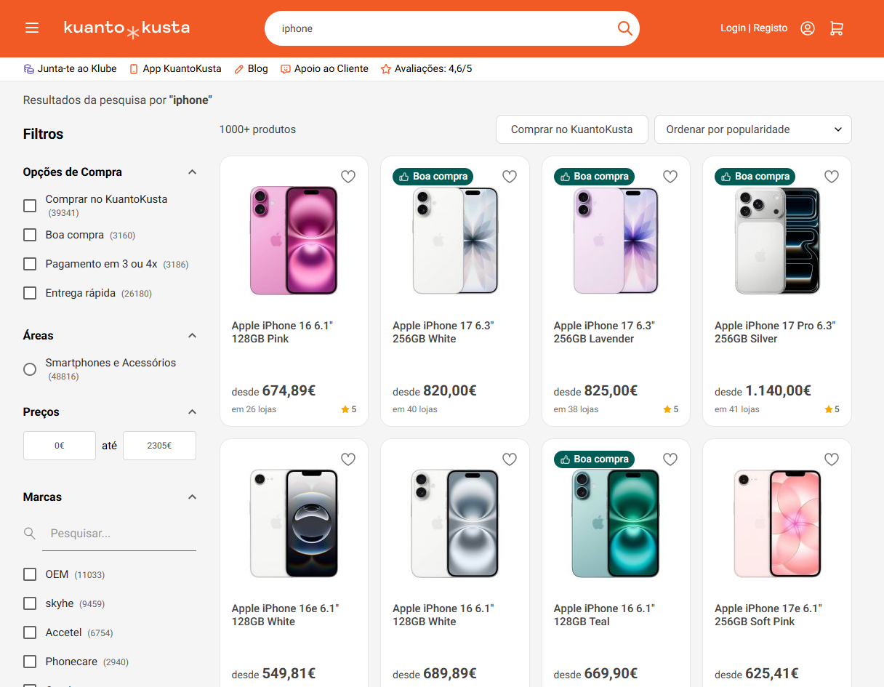Collapse the Preços filter section
This screenshot has width=884, height=687.
pyautogui.click(x=192, y=412)
